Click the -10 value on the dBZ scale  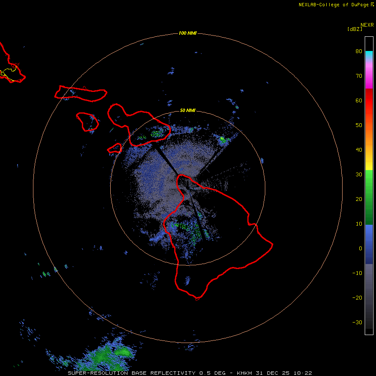357,273
